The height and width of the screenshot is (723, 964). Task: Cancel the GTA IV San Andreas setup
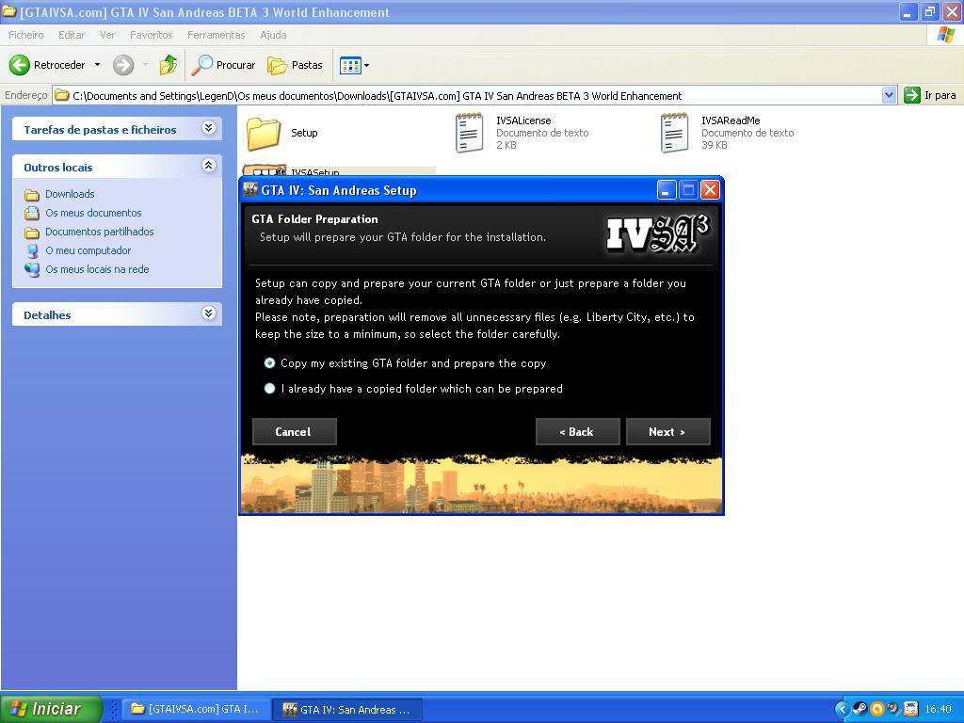[294, 431]
